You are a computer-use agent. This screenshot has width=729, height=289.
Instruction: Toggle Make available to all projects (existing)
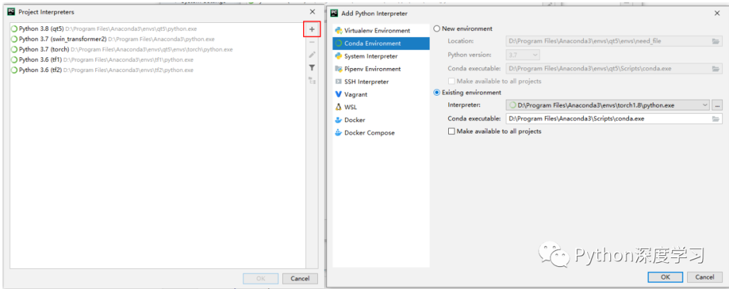[452, 131]
